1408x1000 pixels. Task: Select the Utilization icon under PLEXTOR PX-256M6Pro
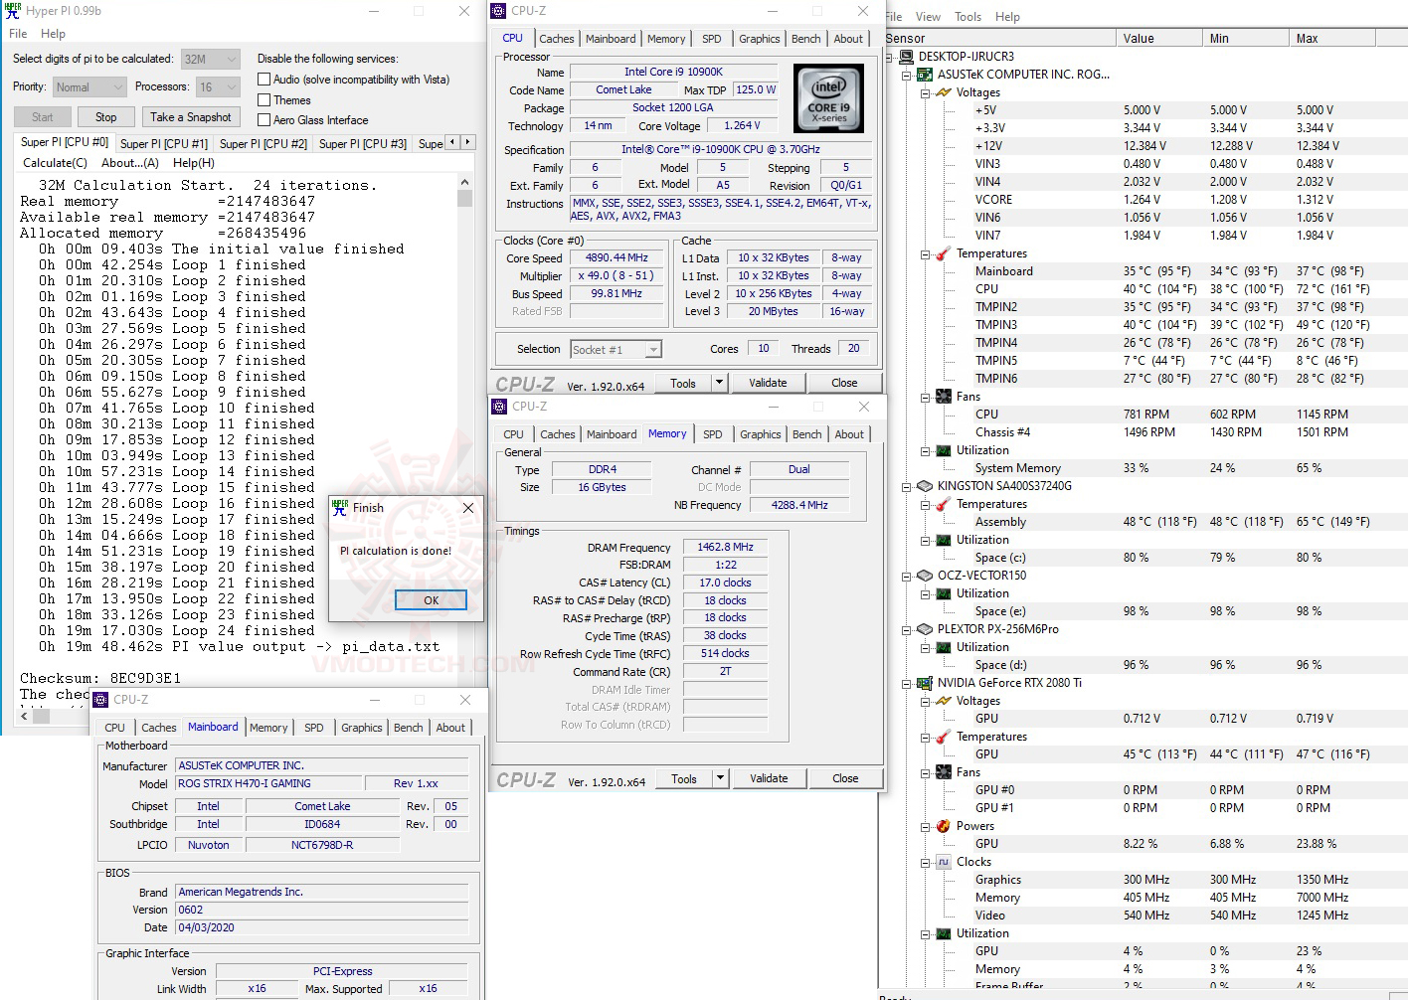pos(942,647)
